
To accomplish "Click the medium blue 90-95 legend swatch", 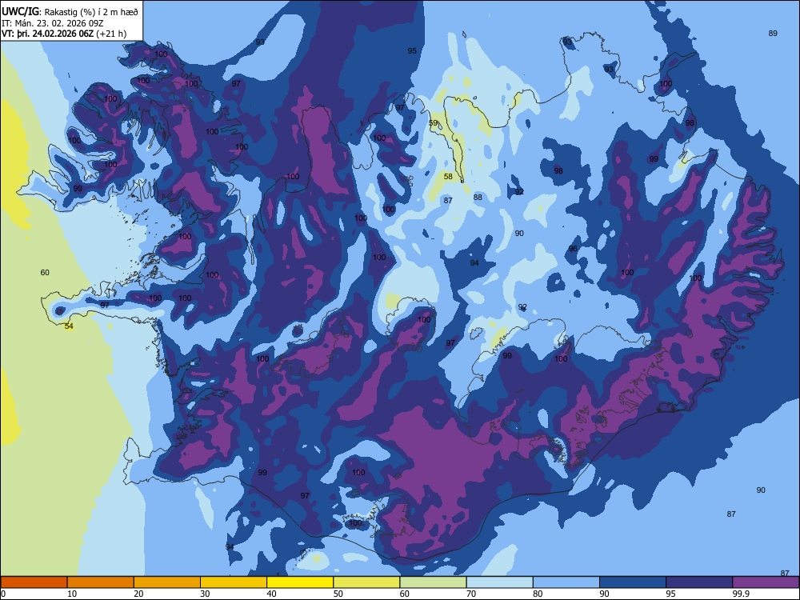I will 633,582.
